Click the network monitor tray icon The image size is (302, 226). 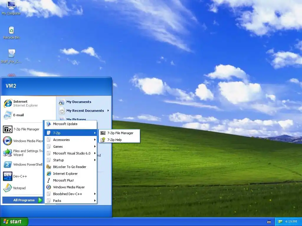[x=280, y=222]
